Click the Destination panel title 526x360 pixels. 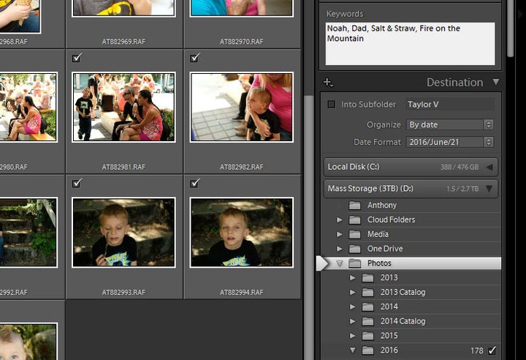454,83
